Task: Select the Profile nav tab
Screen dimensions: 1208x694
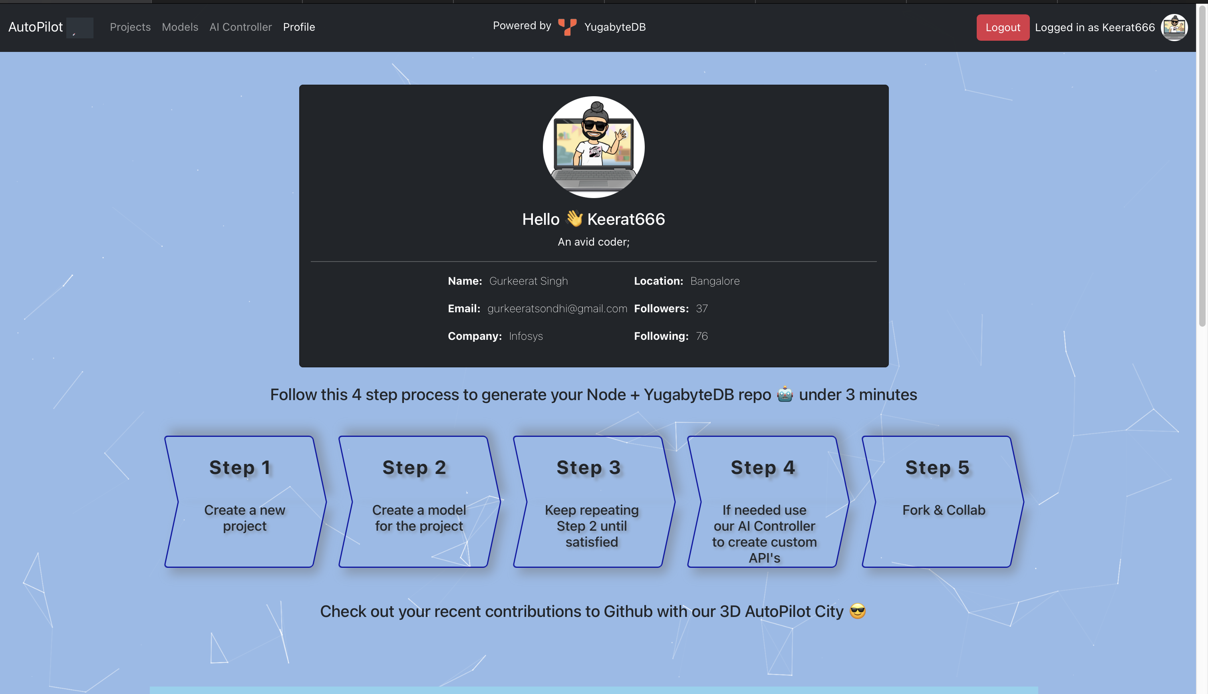Action: 299,27
